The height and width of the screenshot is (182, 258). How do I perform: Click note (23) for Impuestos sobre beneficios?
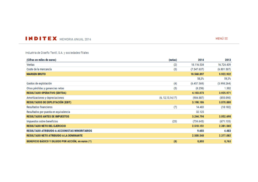[x=174, y=121]
